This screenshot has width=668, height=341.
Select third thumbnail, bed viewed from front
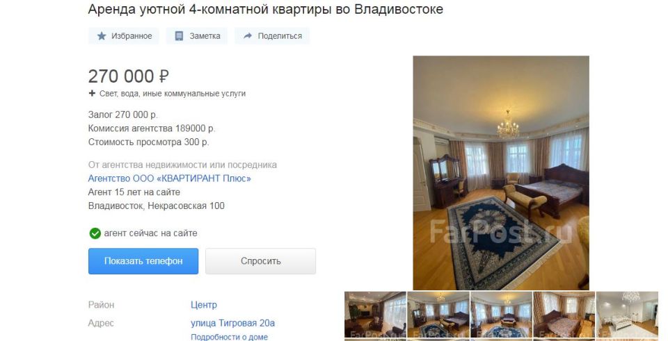point(501,314)
